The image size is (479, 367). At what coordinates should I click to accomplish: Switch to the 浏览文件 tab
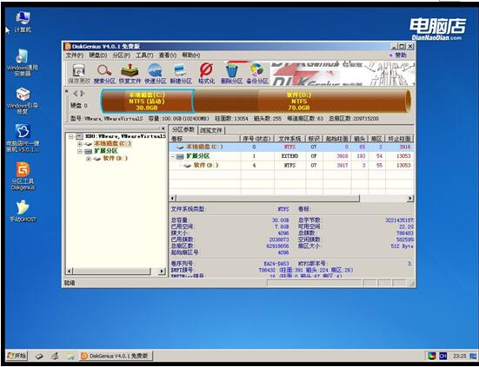pos(210,130)
